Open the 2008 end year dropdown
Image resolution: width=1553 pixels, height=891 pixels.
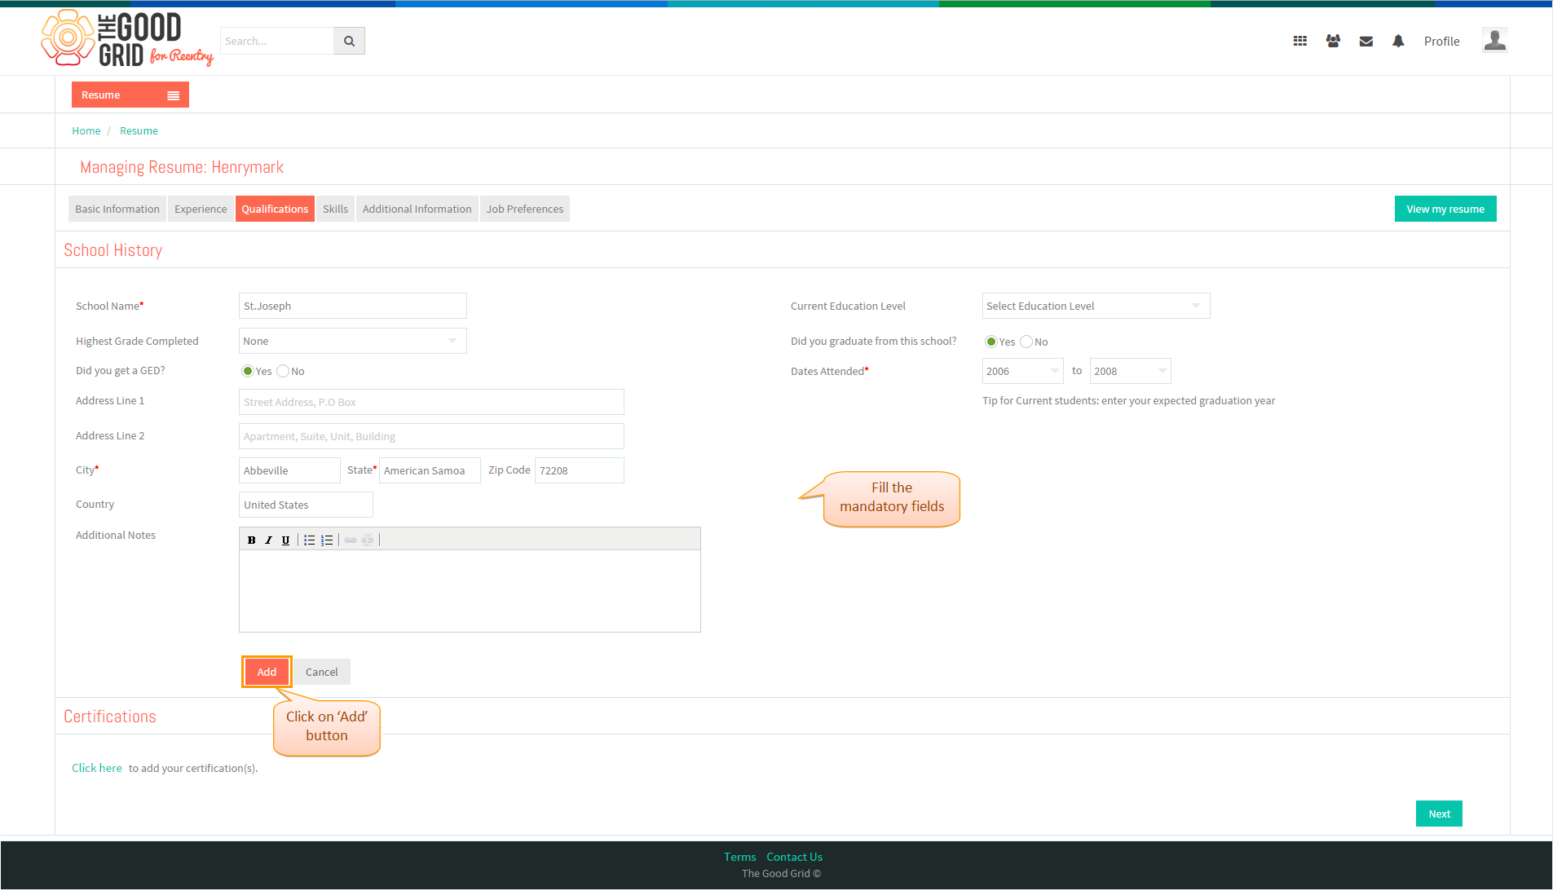1130,371
